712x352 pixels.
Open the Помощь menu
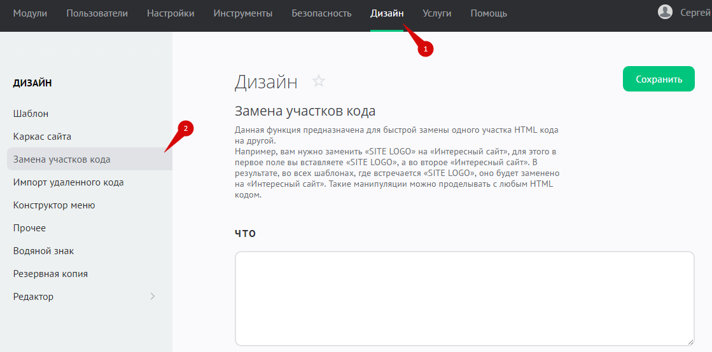(x=489, y=13)
